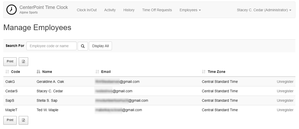Go to the Activity page

(110, 10)
